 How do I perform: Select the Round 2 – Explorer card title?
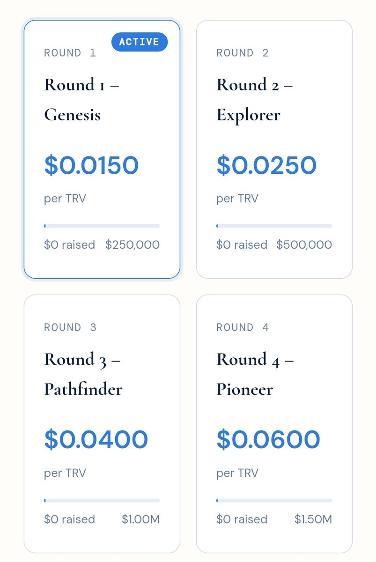[x=255, y=100]
